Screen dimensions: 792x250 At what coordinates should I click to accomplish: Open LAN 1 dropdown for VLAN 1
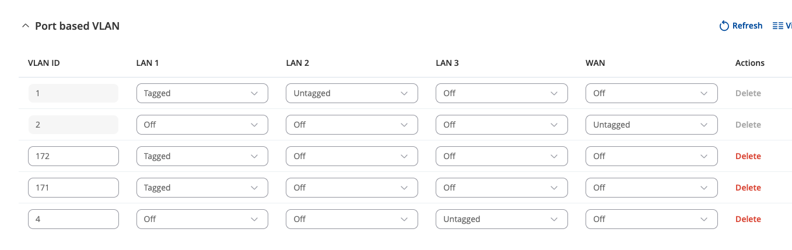pyautogui.click(x=202, y=93)
